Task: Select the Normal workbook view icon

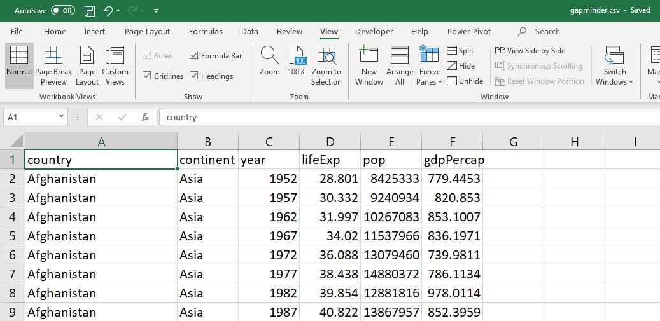Action: click(x=19, y=56)
